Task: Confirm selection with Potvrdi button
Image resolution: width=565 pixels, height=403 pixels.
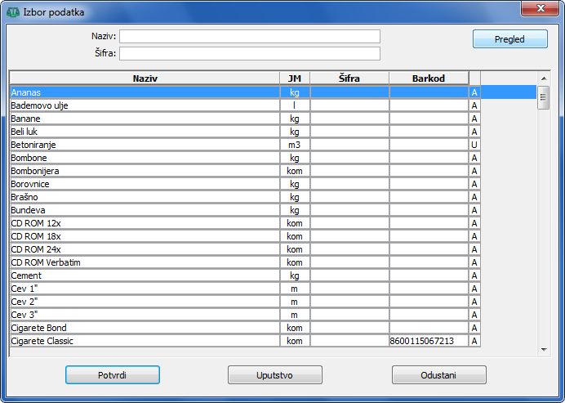Action: (112, 374)
